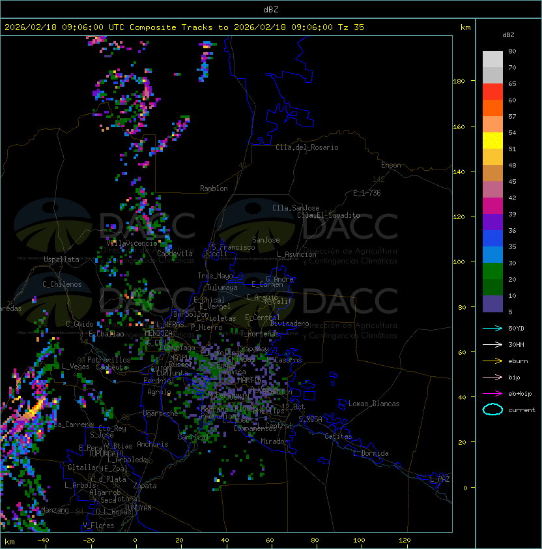The height and width of the screenshot is (549, 542).
Task: Click the cyan 50YD arrow legend symbol
Action: point(492,329)
